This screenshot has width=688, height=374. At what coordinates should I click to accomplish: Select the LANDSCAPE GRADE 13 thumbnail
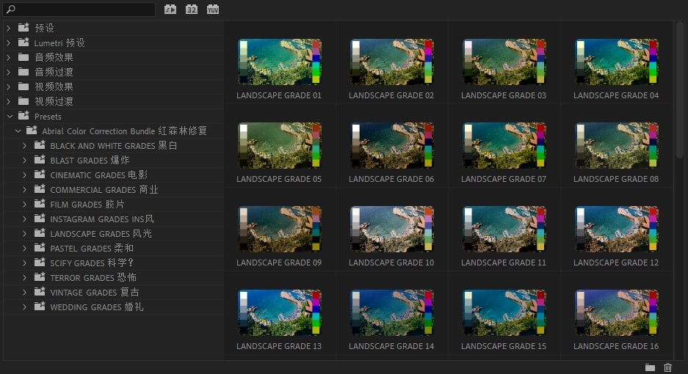(279, 312)
